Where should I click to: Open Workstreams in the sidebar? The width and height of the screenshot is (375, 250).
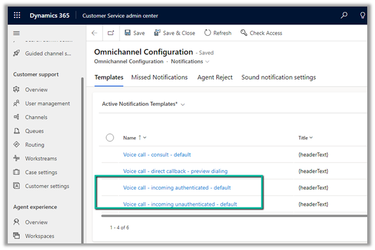point(41,158)
